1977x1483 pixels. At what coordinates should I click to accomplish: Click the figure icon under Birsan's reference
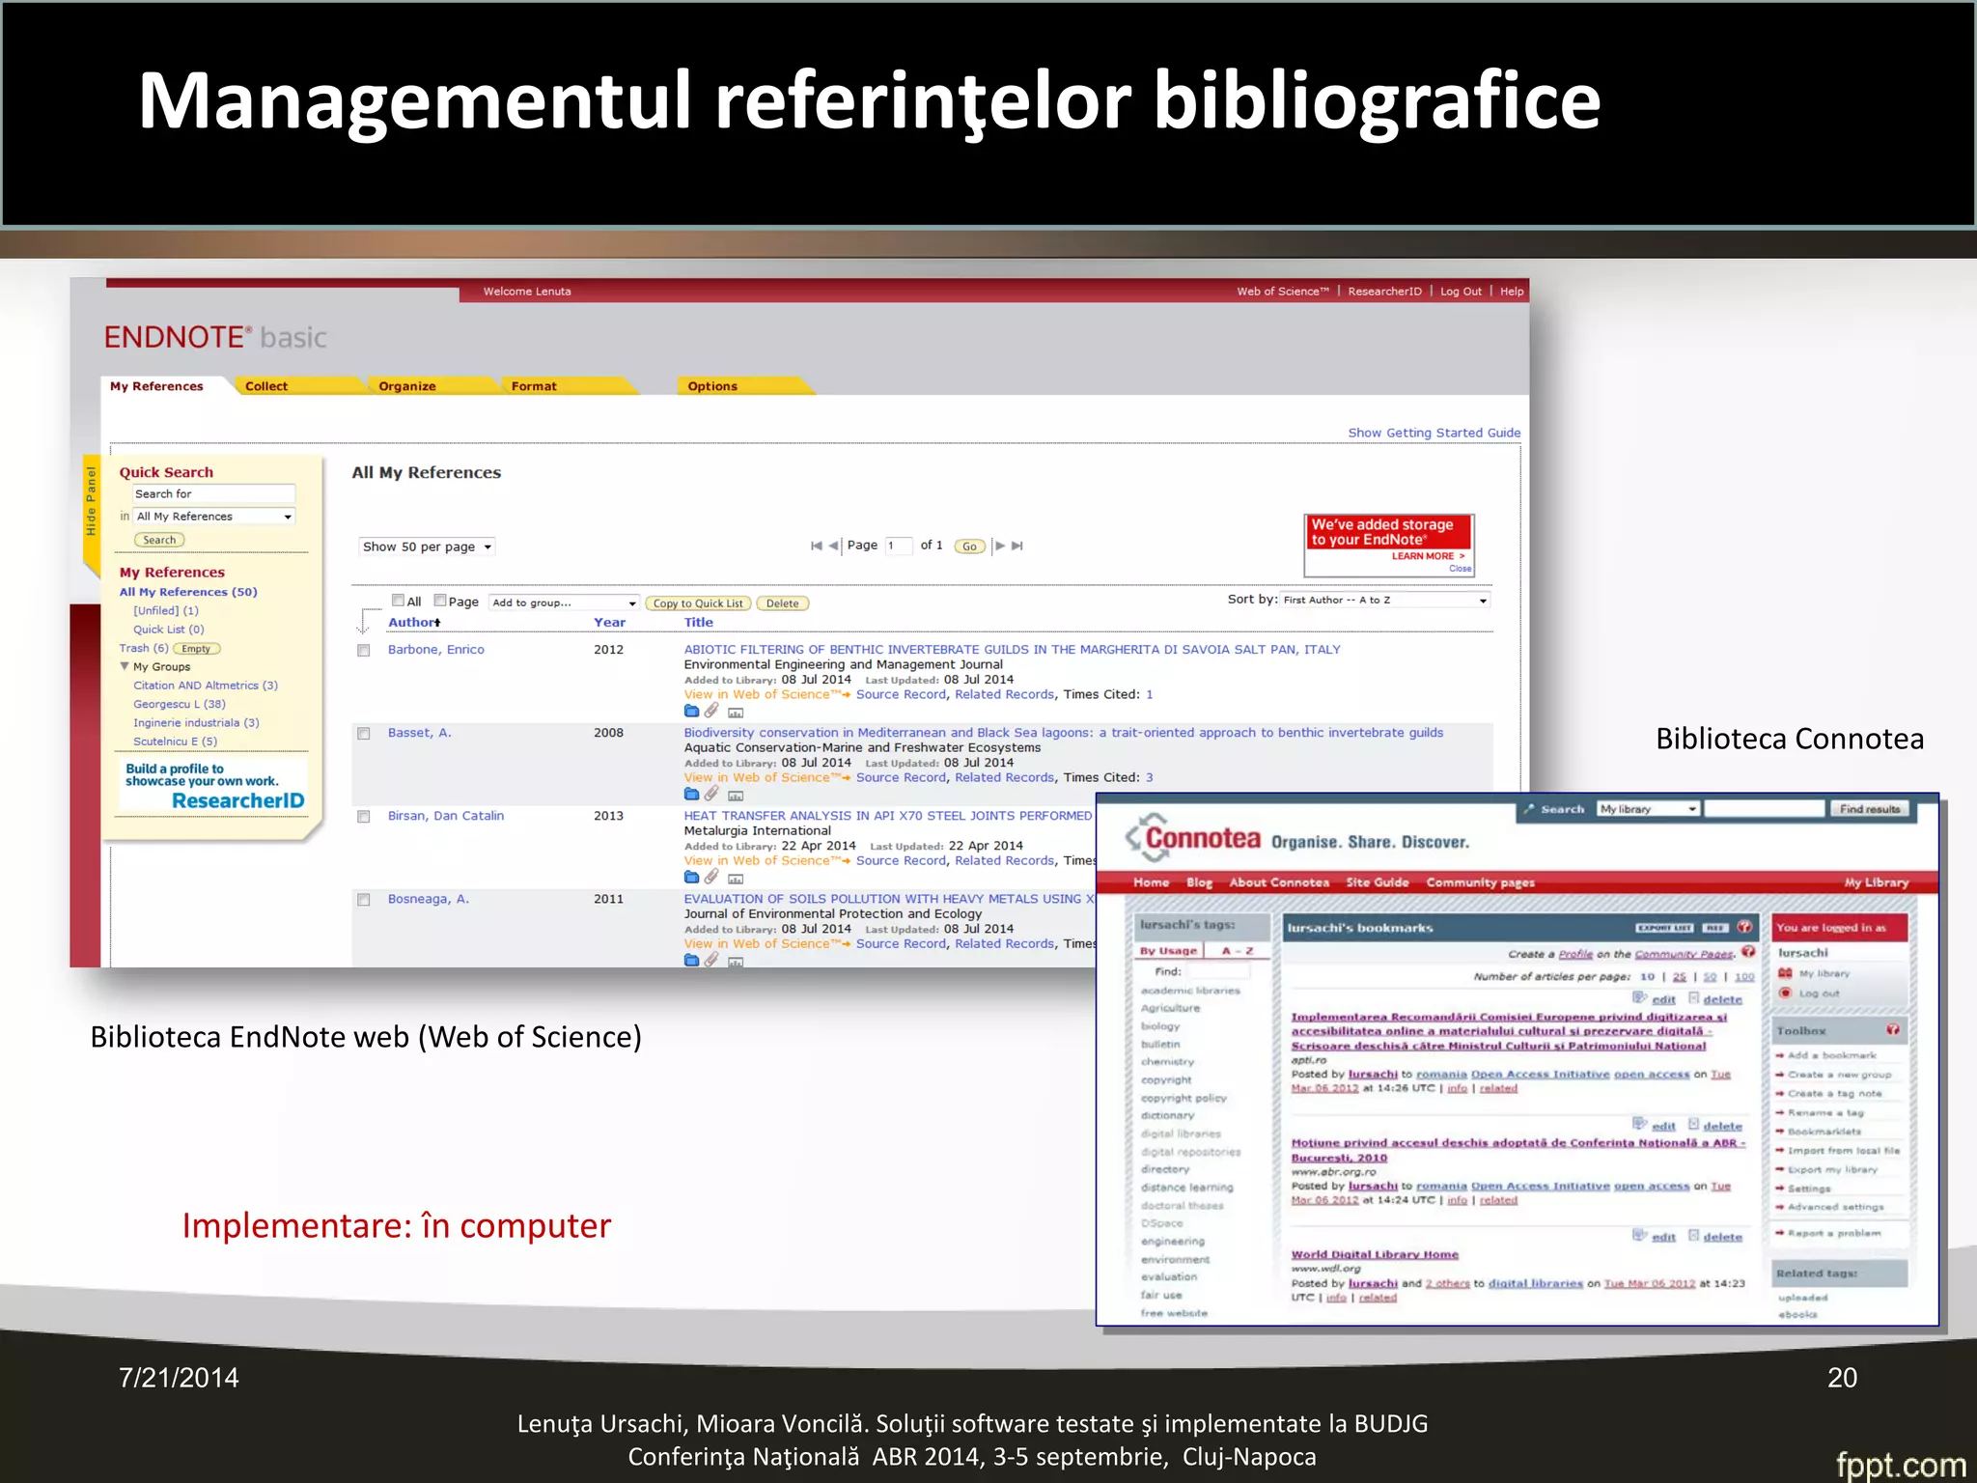coord(736,880)
